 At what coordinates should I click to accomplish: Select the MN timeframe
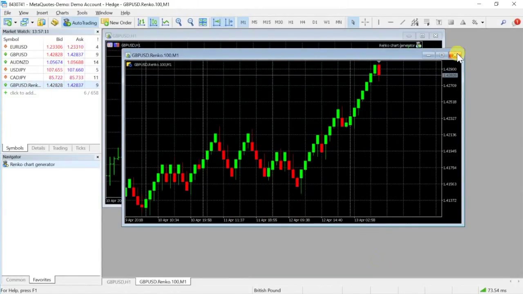[339, 22]
